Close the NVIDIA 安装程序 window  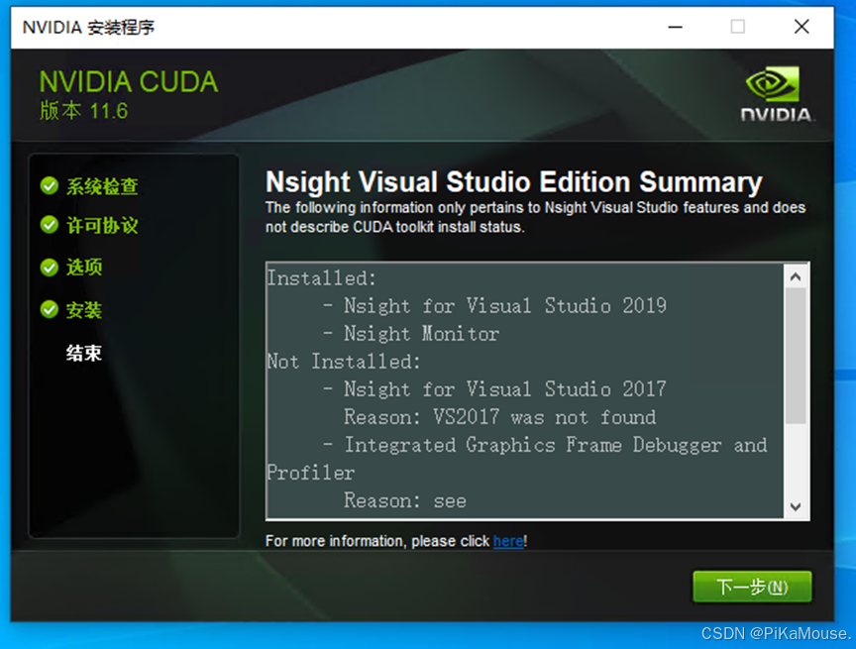tap(802, 27)
